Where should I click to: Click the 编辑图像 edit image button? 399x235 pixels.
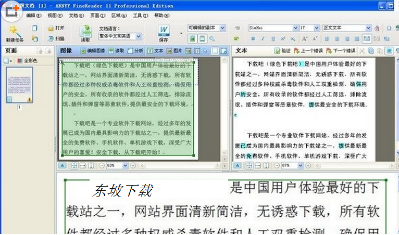[x=93, y=51]
